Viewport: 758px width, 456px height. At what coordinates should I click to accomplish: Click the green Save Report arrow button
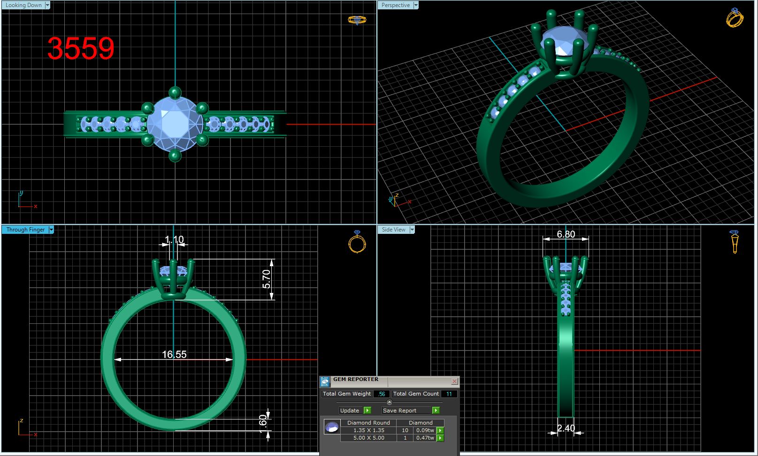436,411
